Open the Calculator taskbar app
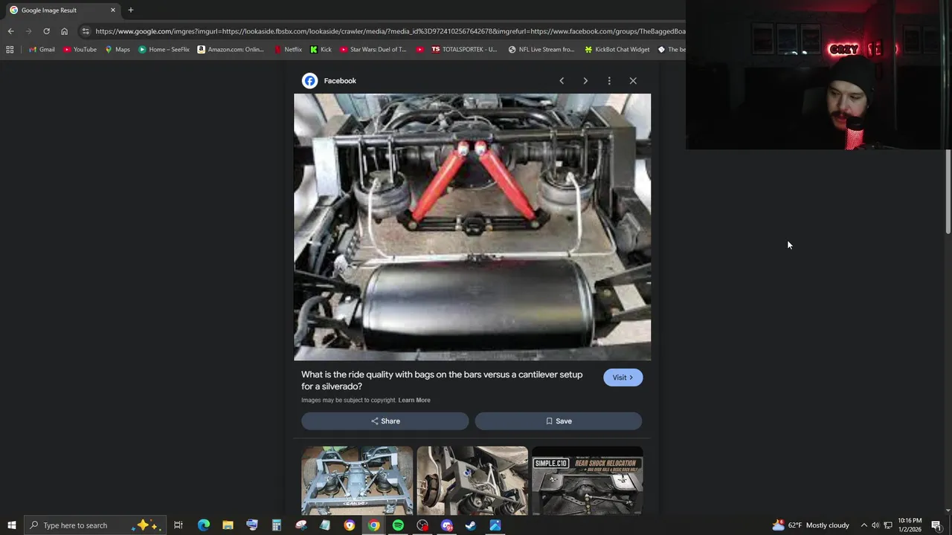 click(x=276, y=525)
